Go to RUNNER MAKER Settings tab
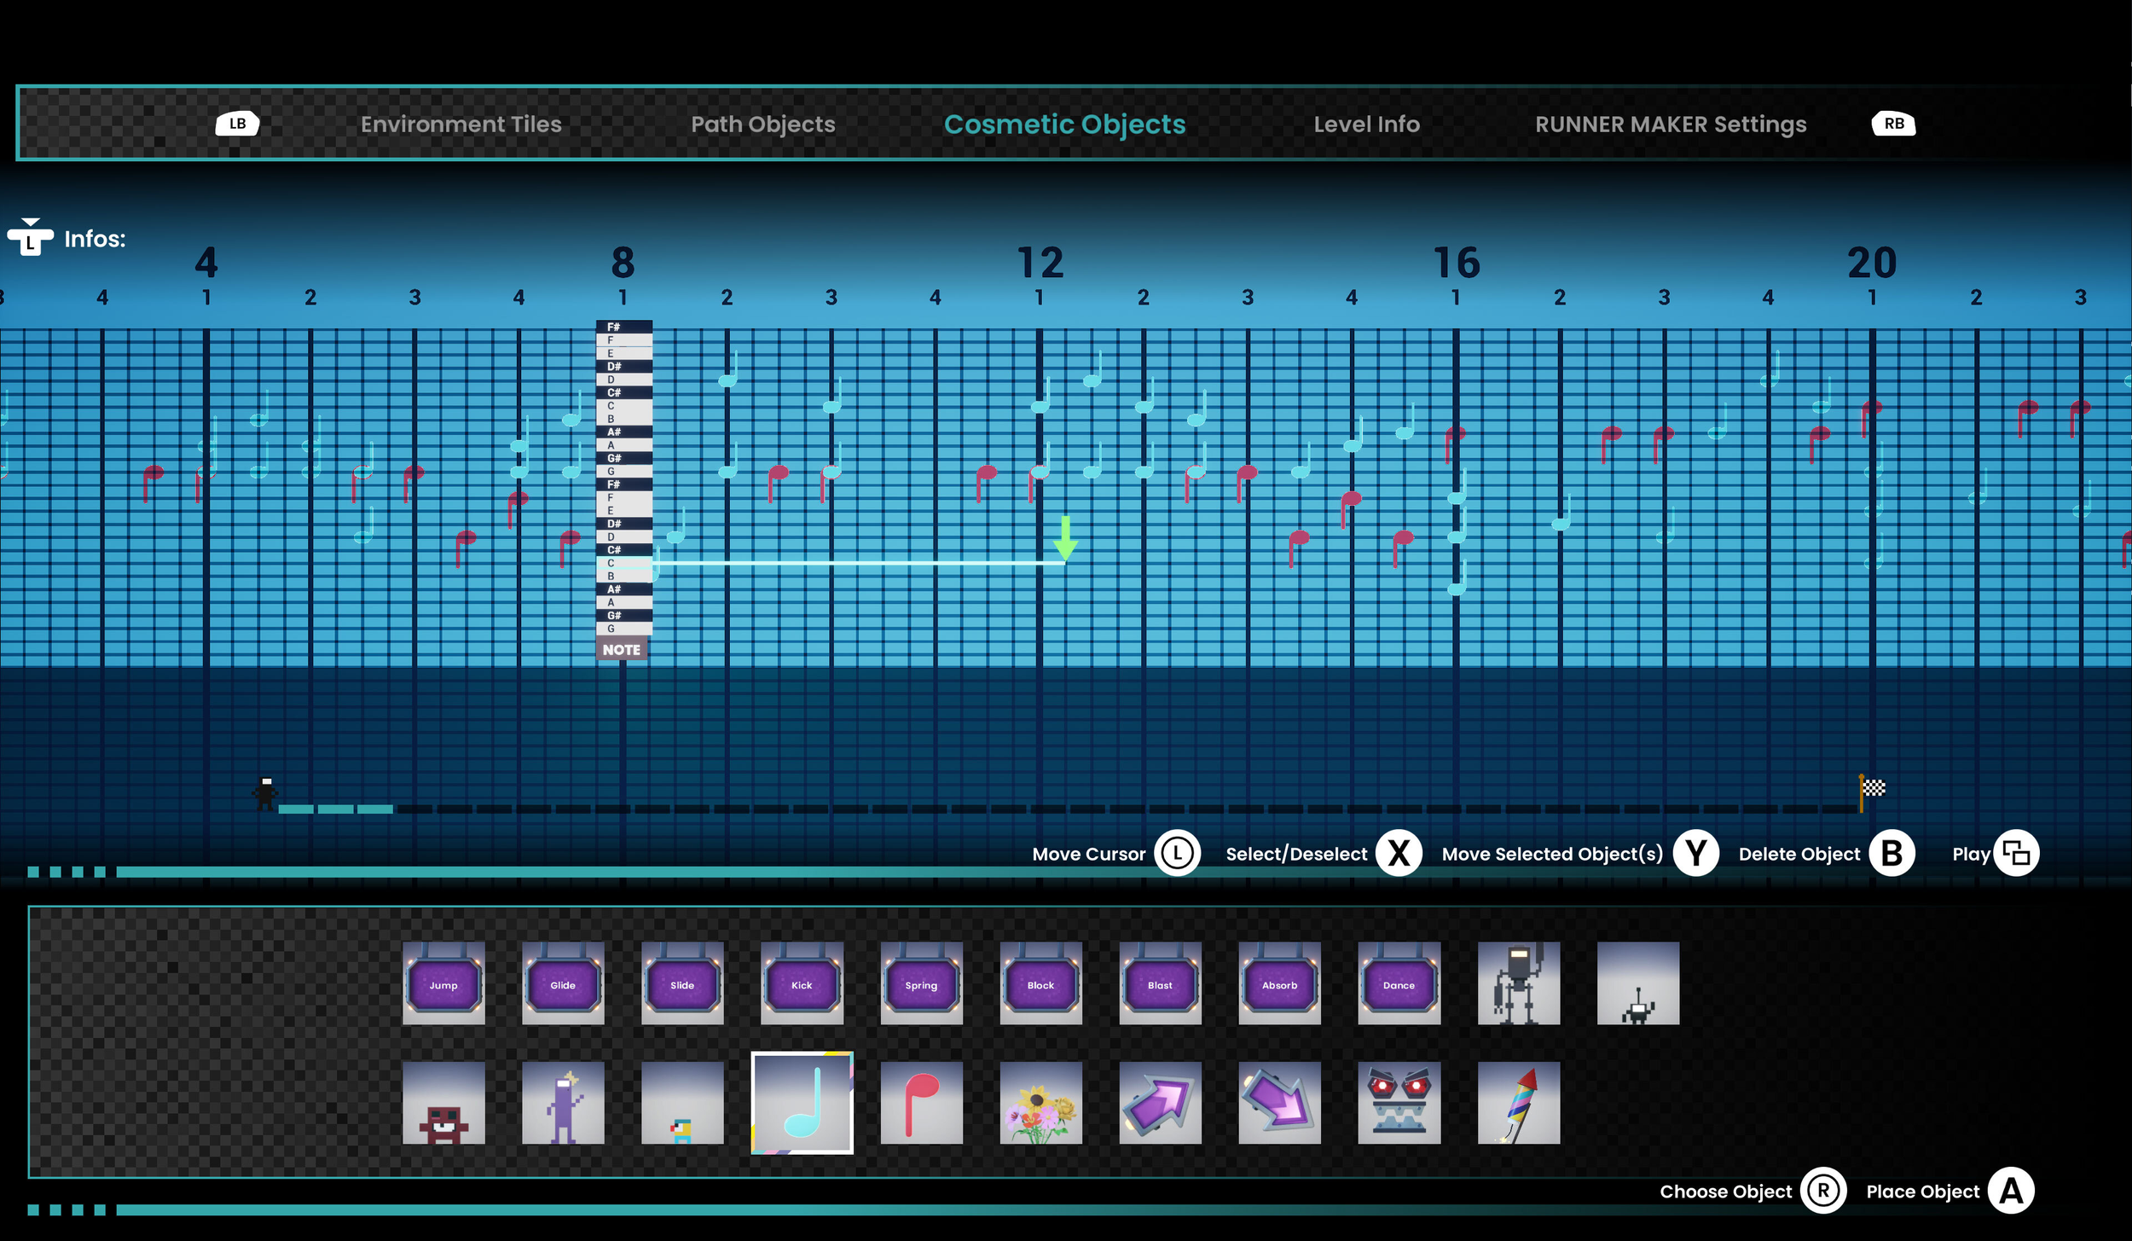This screenshot has width=2132, height=1241. click(1670, 125)
